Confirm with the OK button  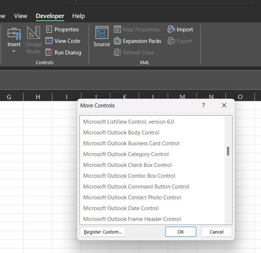181,232
